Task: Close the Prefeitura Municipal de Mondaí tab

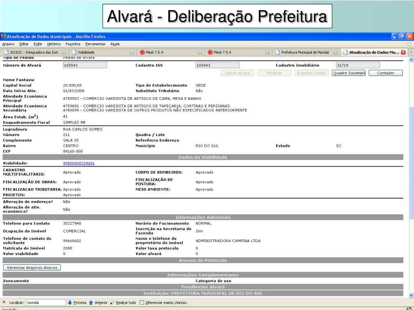Action: tap(335, 52)
